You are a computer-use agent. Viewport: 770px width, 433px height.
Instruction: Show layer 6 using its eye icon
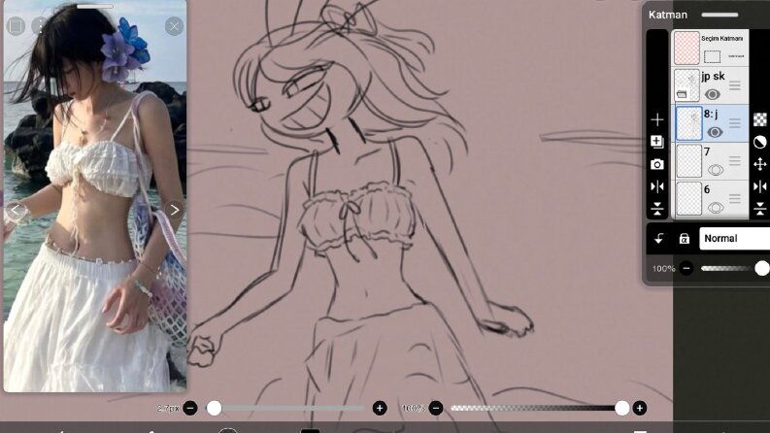tap(716, 208)
